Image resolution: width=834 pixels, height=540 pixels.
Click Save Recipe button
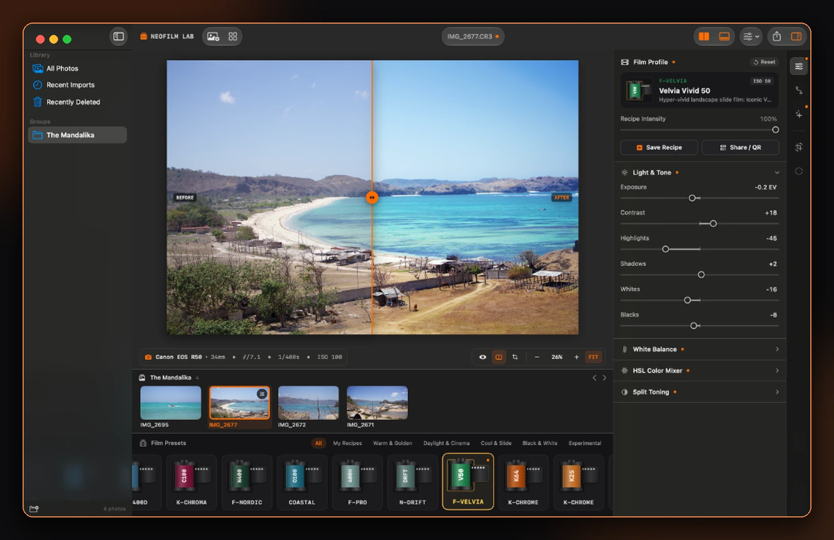tap(659, 147)
